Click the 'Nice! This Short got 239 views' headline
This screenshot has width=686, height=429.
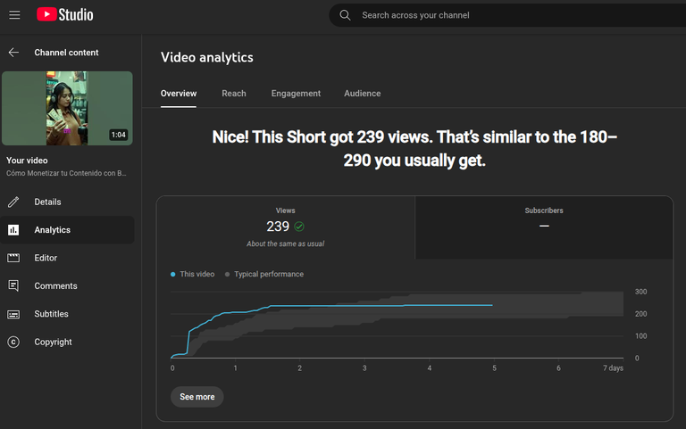pos(414,149)
